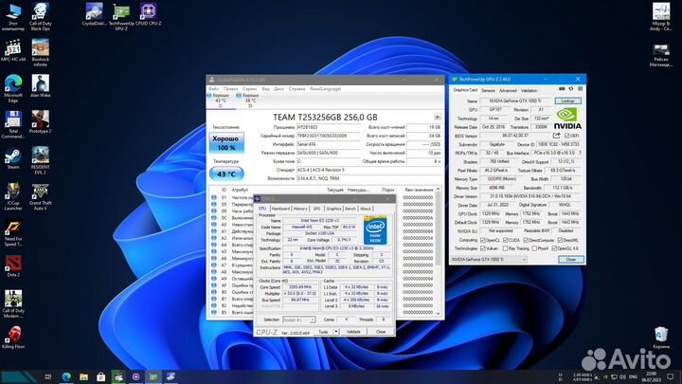Click the serial number field in CrystalDiskInfo

pyautogui.click(x=329, y=136)
